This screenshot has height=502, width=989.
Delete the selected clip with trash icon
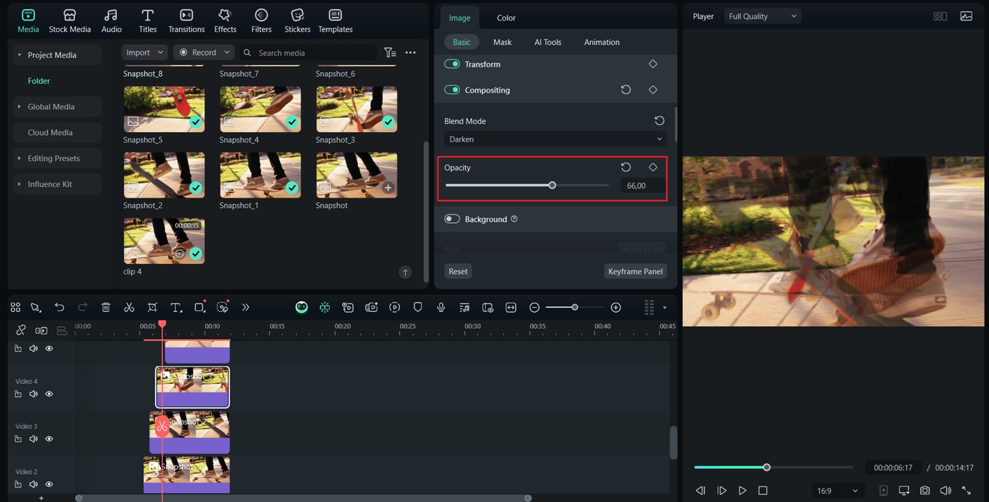coord(105,307)
